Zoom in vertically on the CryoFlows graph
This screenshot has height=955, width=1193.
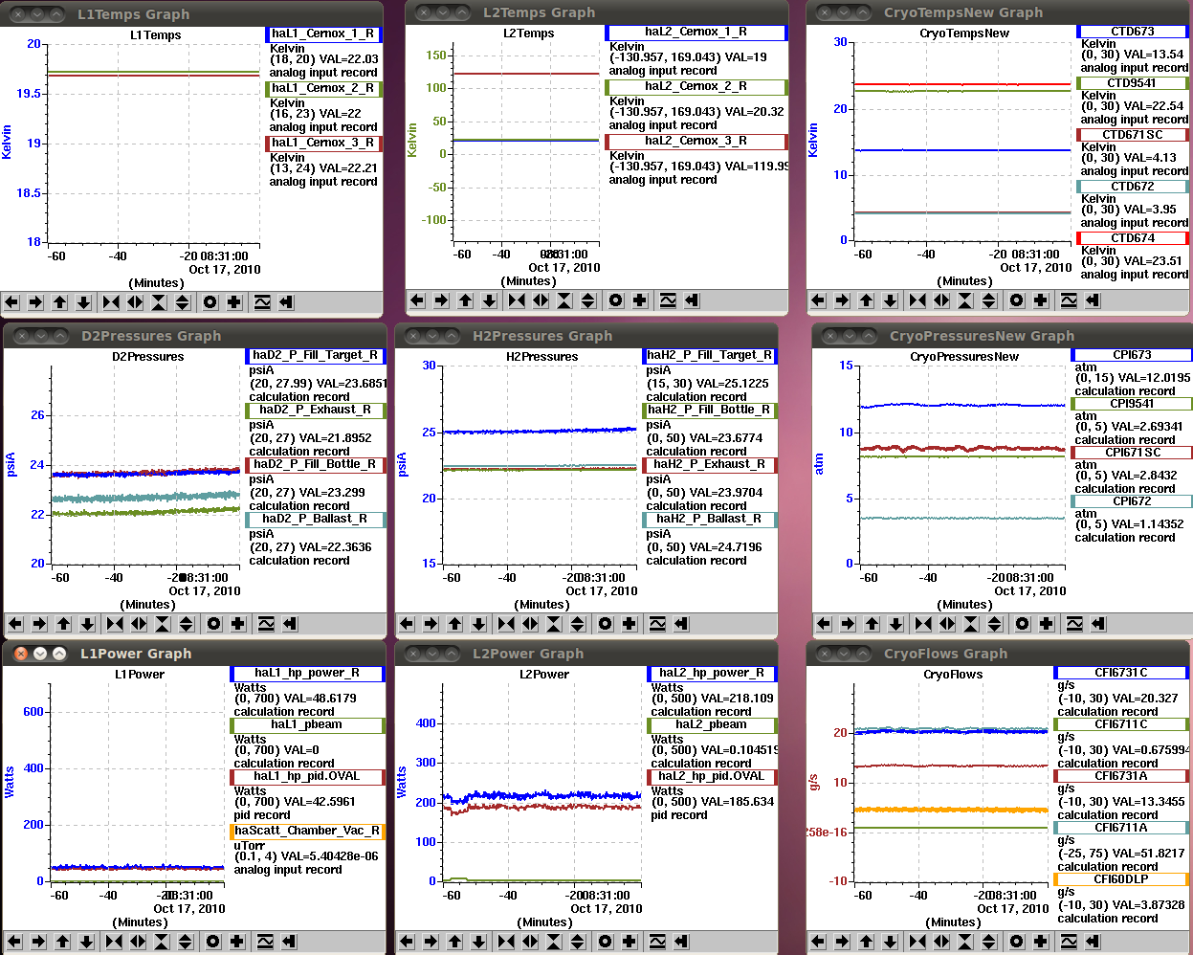(965, 942)
